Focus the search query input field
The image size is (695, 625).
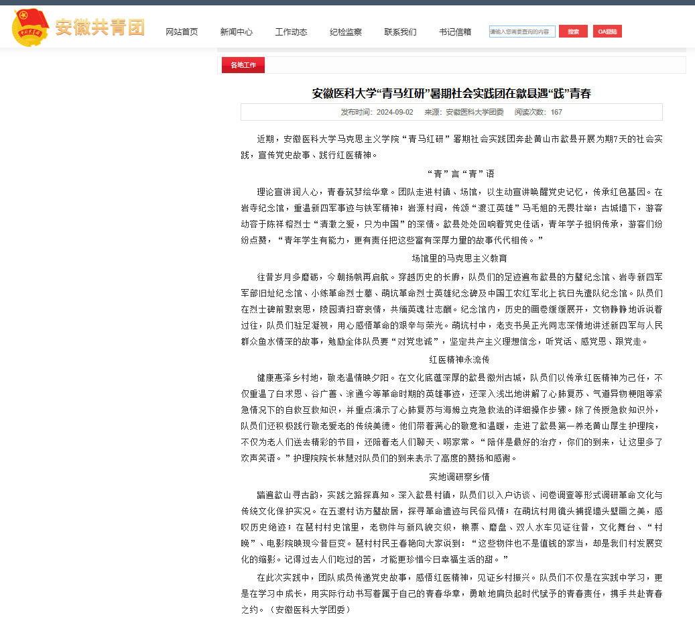pos(521,32)
